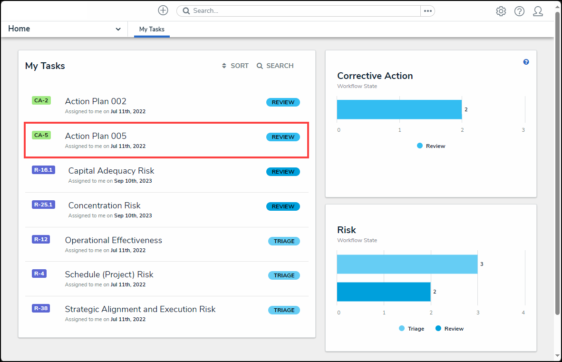Image resolution: width=562 pixels, height=362 pixels.
Task: Click the blue chart help icon
Action: (526, 62)
